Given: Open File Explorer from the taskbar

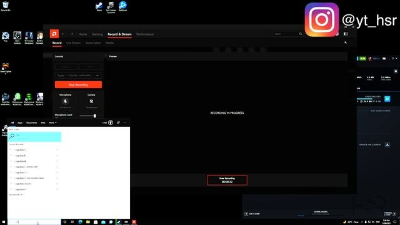Looking at the screenshot, I should (x=88, y=222).
